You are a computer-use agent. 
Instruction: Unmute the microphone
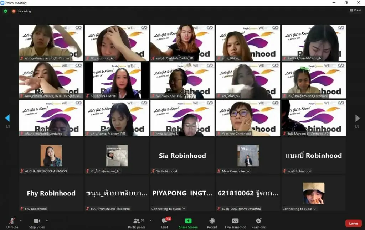[x=12, y=223]
